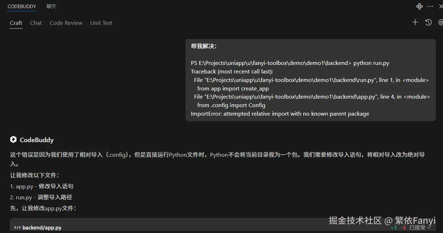Viewport: 443px width, 233px height.
Task: Click the ImportError line in the user message
Action: point(280,114)
